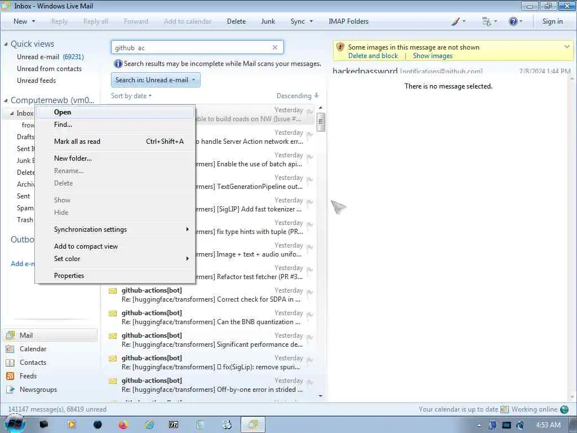Open 7-Zip from the taskbar
This screenshot has height=433, width=577.
point(174,425)
